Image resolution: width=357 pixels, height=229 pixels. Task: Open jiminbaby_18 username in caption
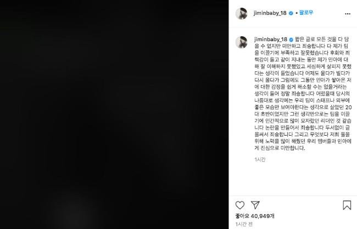coord(271,40)
